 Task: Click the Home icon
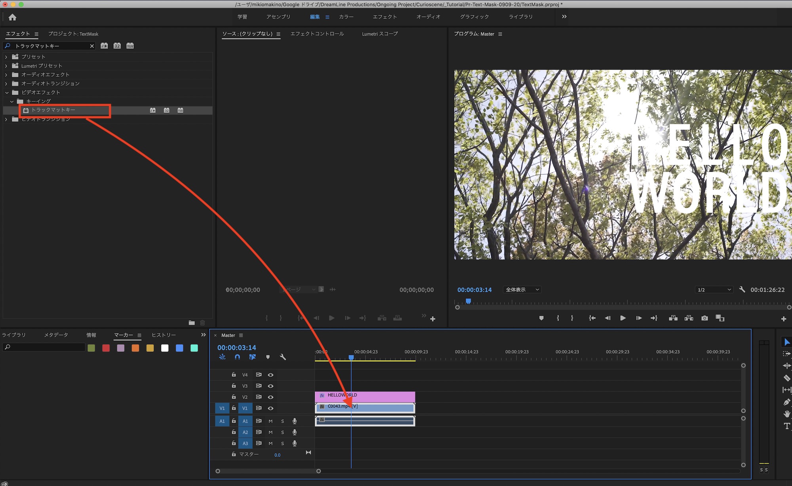[x=12, y=17]
